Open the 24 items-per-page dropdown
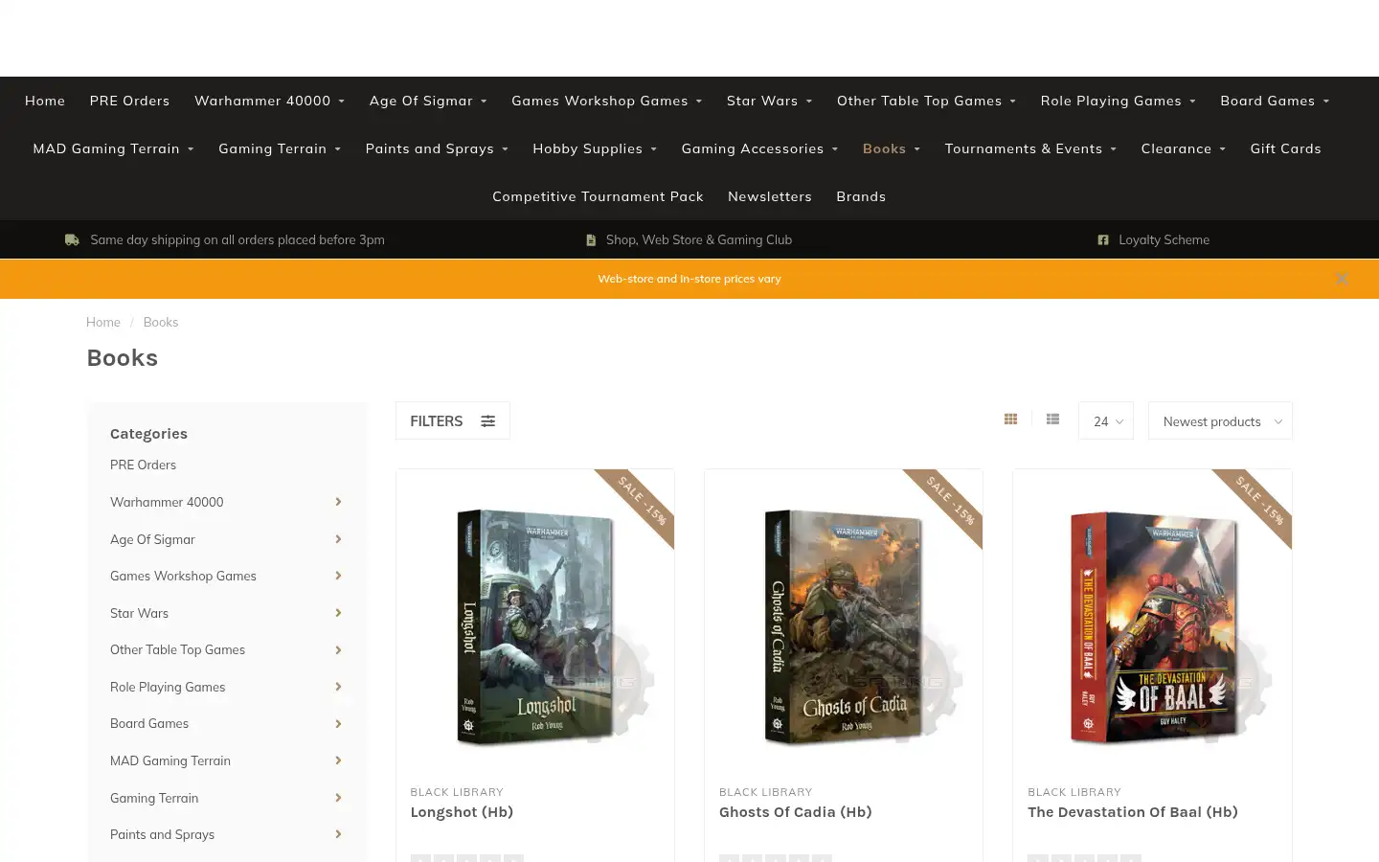 coord(1106,420)
